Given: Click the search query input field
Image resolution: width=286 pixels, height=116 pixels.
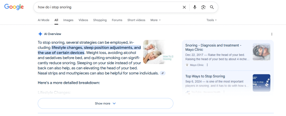Looking at the screenshot, I should [x=106, y=7].
